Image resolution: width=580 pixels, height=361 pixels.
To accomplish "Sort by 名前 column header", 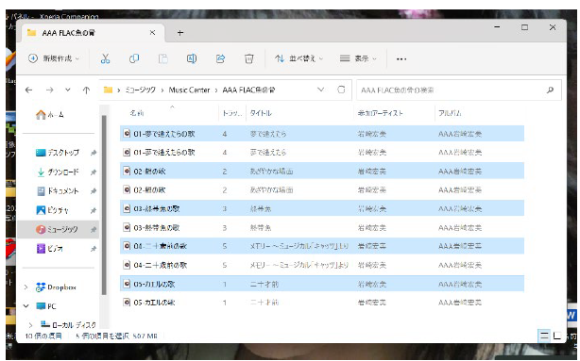I will coord(137,113).
